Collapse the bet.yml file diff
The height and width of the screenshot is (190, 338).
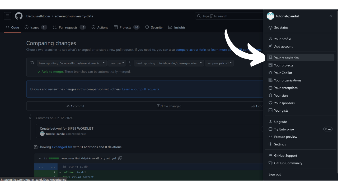pos(40,159)
